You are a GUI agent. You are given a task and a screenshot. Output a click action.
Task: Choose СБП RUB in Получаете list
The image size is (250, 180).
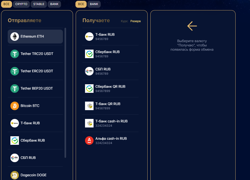[111, 71]
